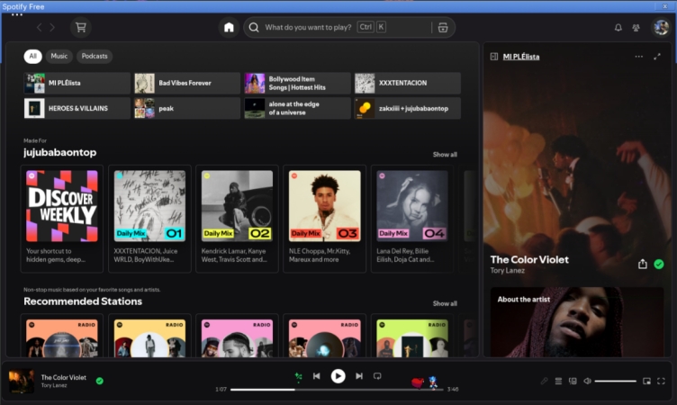Click Tory Lanez artist in side panel

click(508, 271)
